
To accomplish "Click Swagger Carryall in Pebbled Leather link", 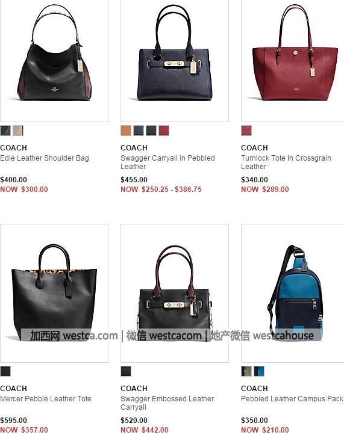I will [x=168, y=162].
